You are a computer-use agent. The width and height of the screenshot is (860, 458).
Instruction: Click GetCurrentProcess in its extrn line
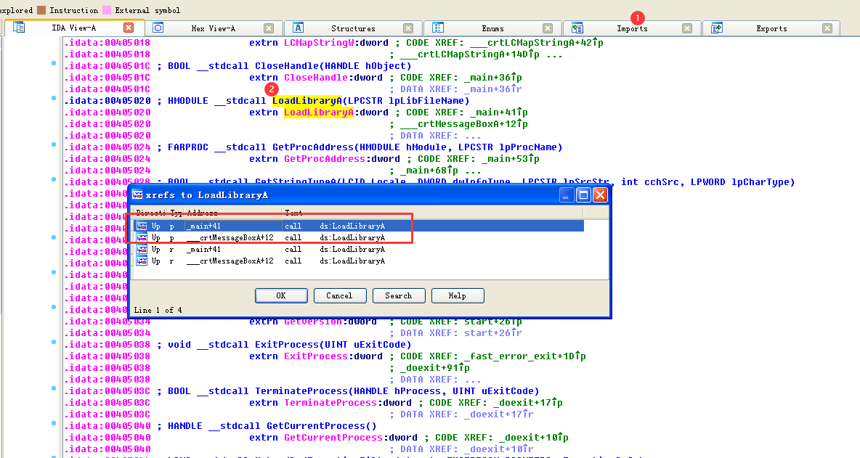coord(333,438)
